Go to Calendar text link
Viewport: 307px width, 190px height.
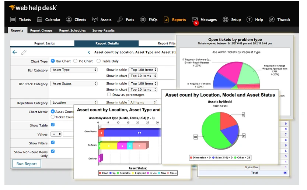pos(53,19)
